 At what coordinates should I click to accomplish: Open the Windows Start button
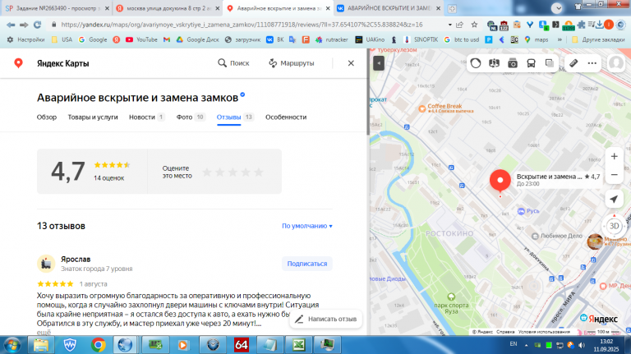click(12, 345)
